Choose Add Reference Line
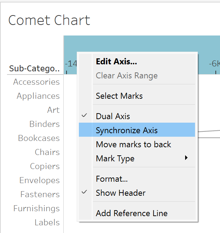220x233 pixels. point(132,213)
